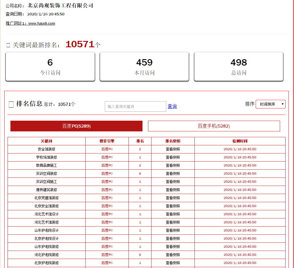Focus the 输入查询关键词 input field
Screen dimensions: 294x268
coord(135,106)
